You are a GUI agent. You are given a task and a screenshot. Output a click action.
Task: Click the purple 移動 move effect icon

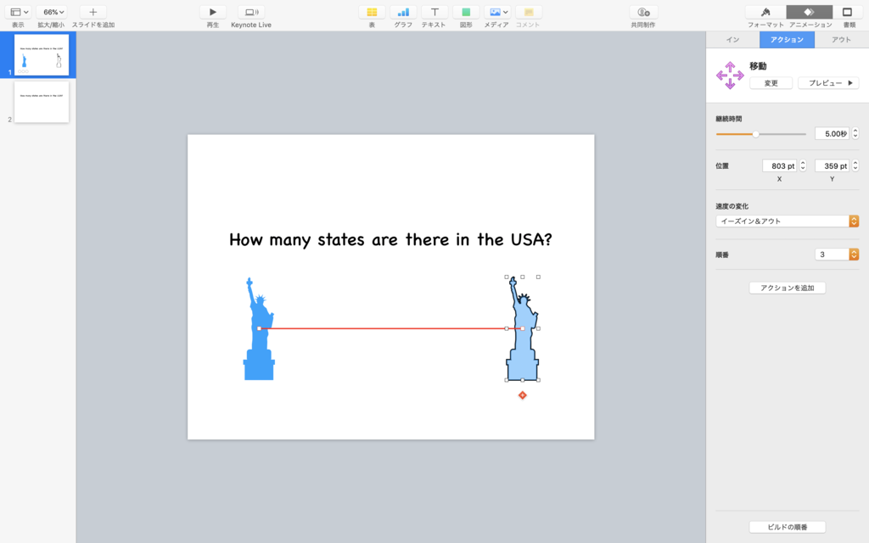(730, 75)
